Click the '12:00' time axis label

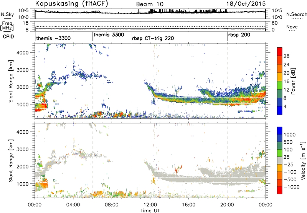coord(150,205)
